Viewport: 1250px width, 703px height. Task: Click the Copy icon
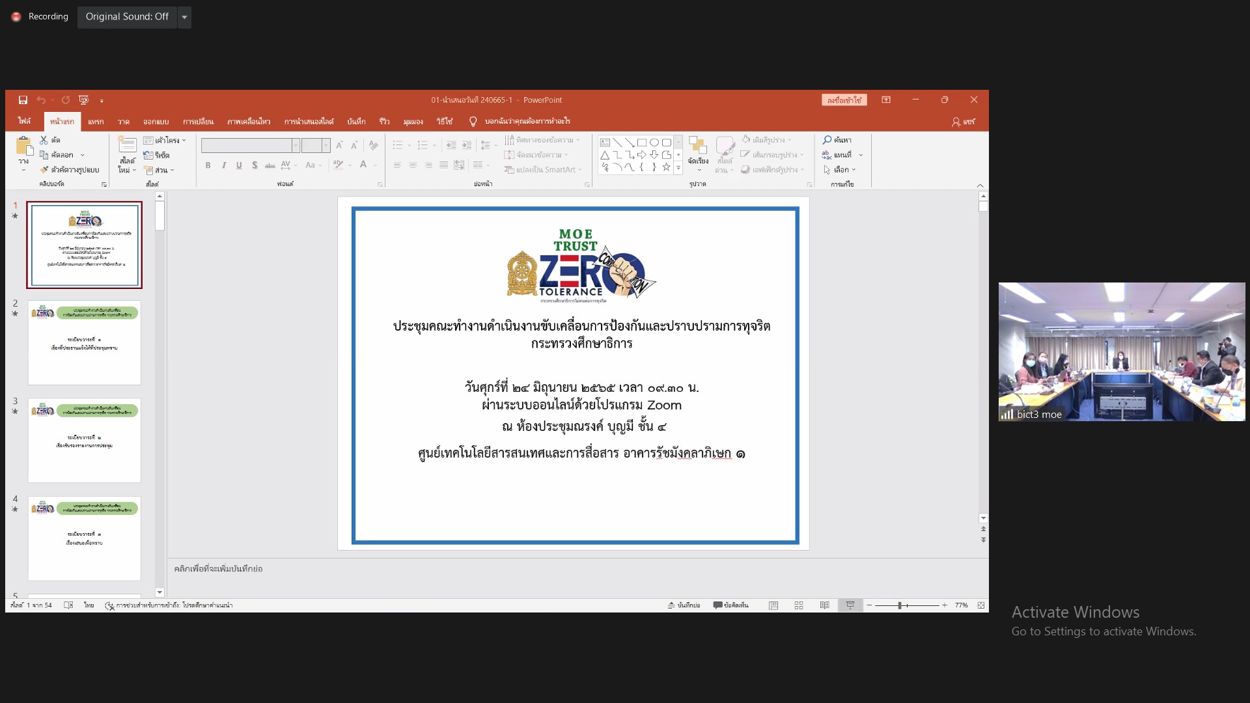[44, 155]
